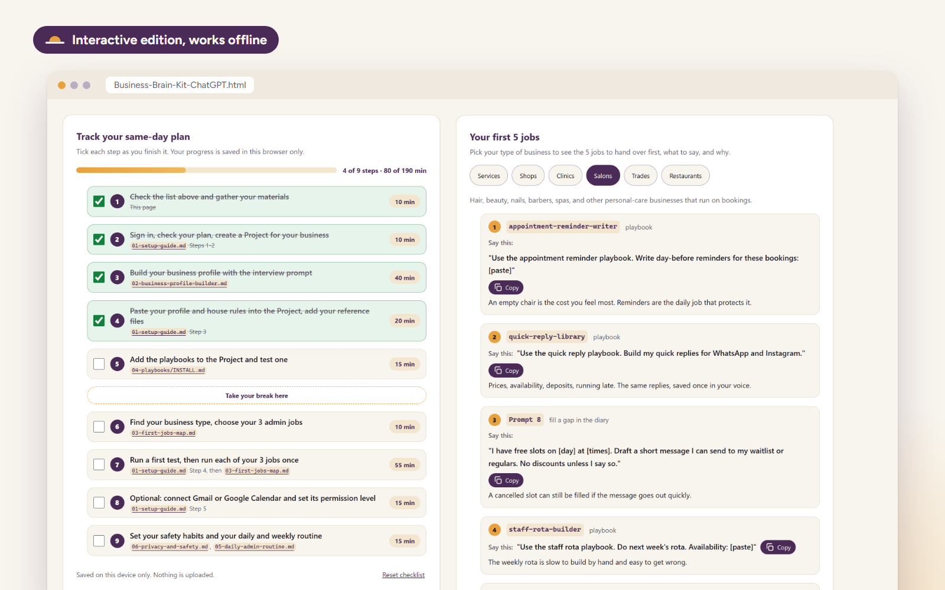Tick step 9 safety habits checkbox
Viewport: 945px width, 590px height.
coord(99,540)
